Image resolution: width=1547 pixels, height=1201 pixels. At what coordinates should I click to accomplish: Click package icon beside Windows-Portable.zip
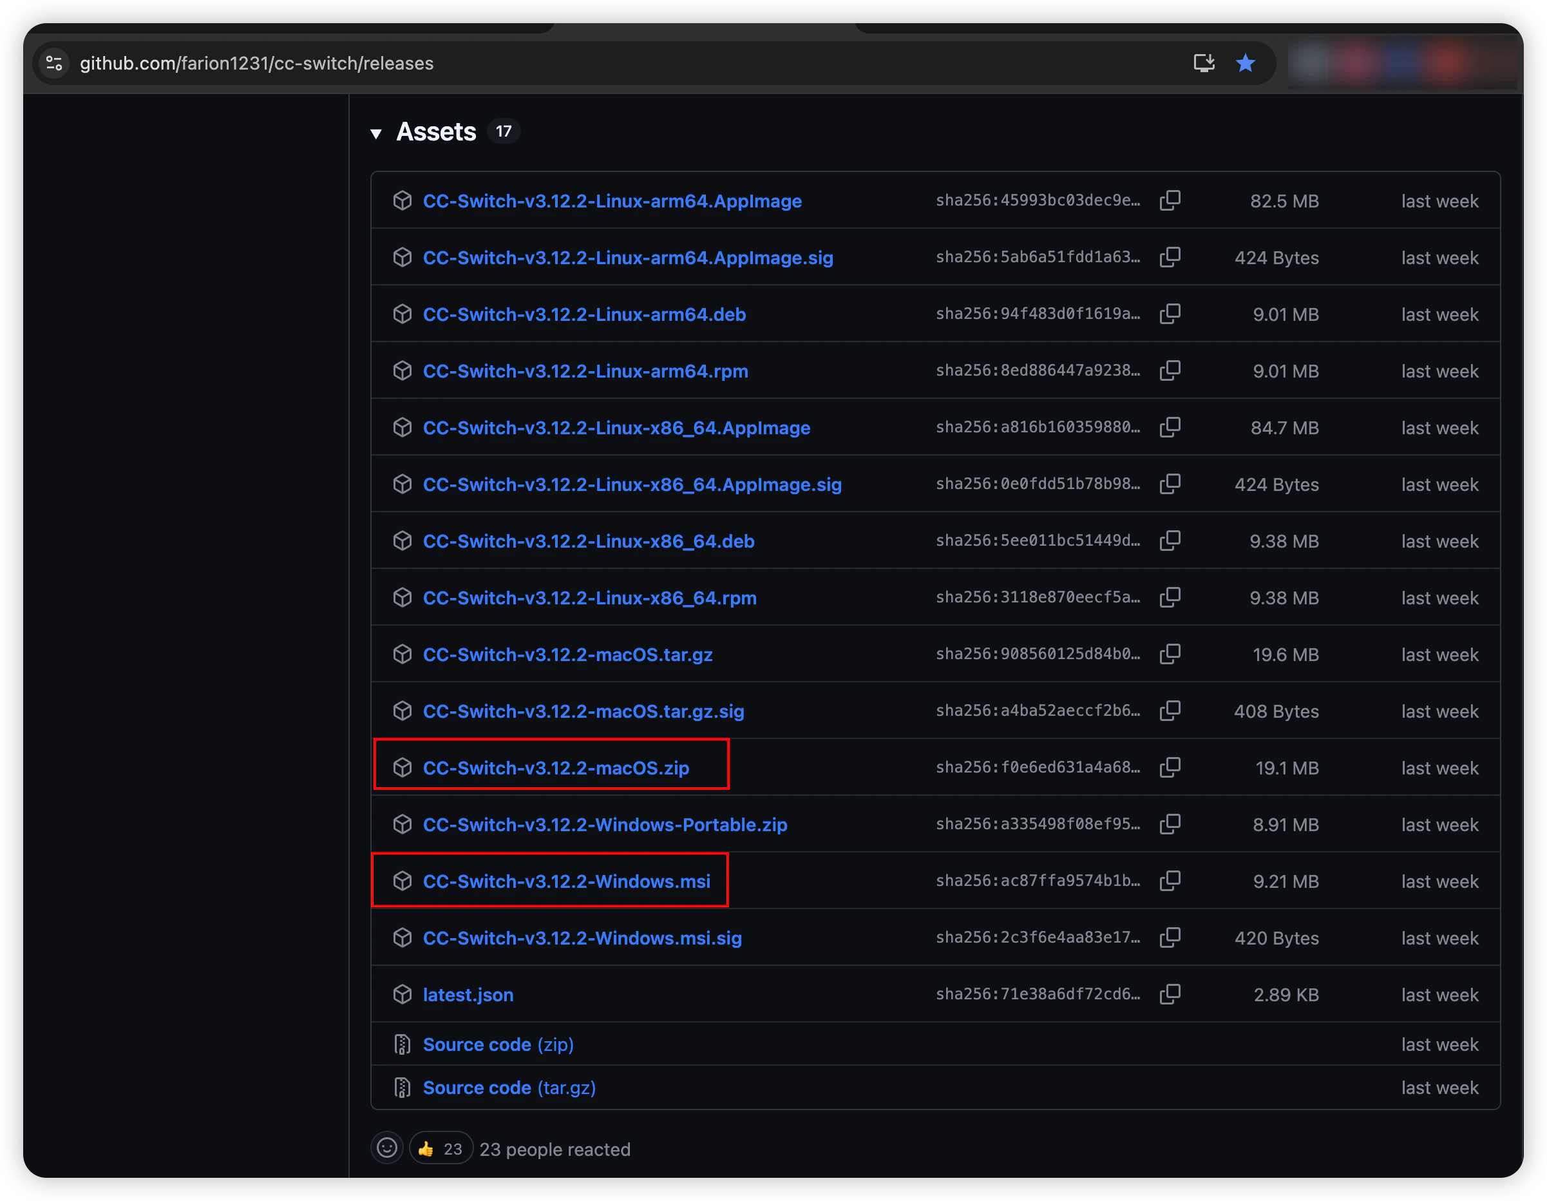pos(403,824)
